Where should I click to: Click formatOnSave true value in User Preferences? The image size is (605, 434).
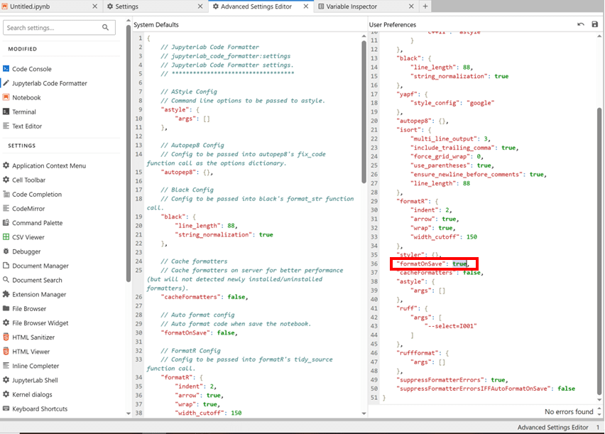point(459,264)
